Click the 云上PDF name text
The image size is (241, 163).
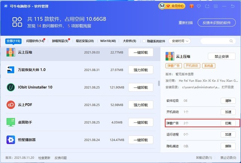click(25, 105)
